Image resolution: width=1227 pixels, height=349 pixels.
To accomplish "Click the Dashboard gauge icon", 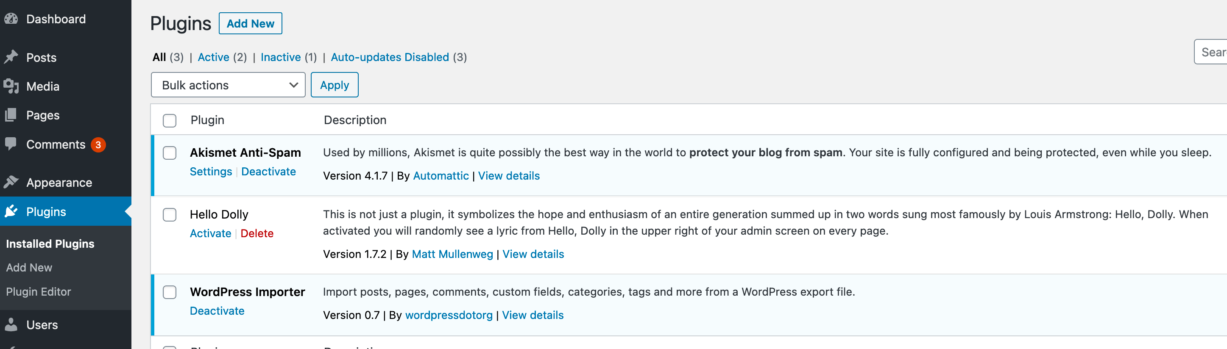I will coord(11,19).
